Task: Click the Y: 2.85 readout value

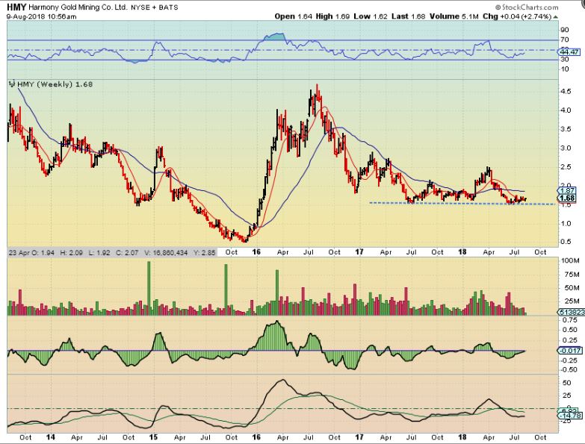Action: pos(204,252)
